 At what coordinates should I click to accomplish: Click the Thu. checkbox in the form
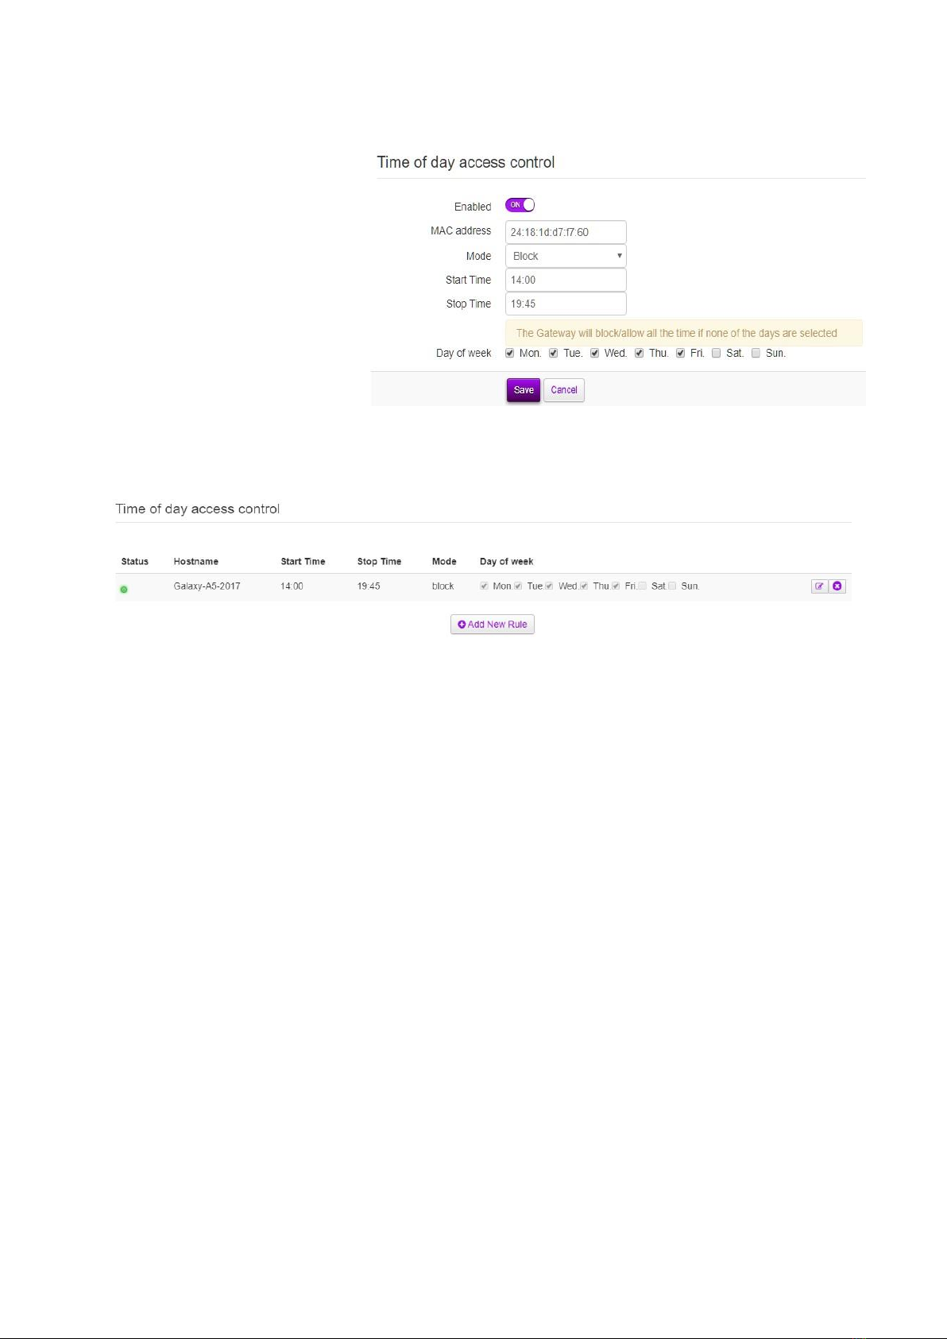click(x=639, y=354)
